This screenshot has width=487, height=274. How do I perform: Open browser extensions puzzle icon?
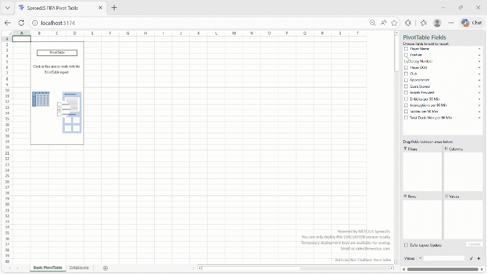click(408, 23)
